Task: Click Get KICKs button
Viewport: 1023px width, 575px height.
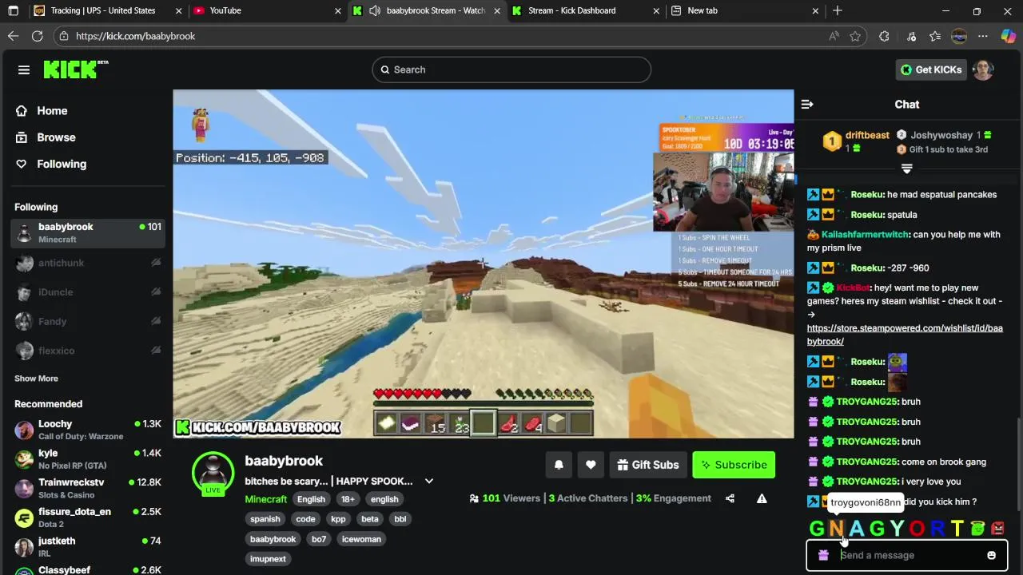Action: [931, 69]
